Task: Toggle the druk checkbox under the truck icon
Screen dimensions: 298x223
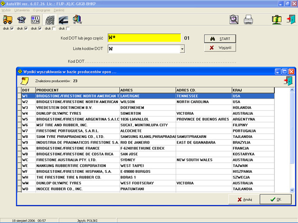Action: pos(13,29)
